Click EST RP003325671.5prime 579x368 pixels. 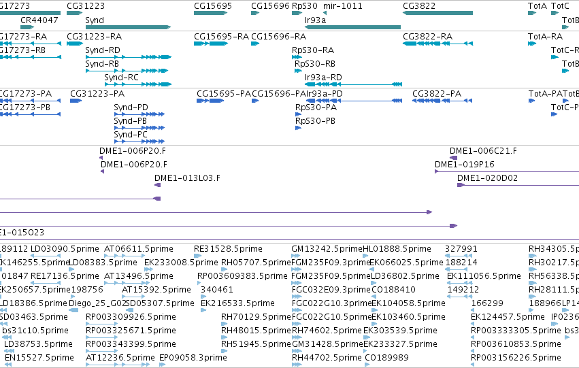point(101,337)
